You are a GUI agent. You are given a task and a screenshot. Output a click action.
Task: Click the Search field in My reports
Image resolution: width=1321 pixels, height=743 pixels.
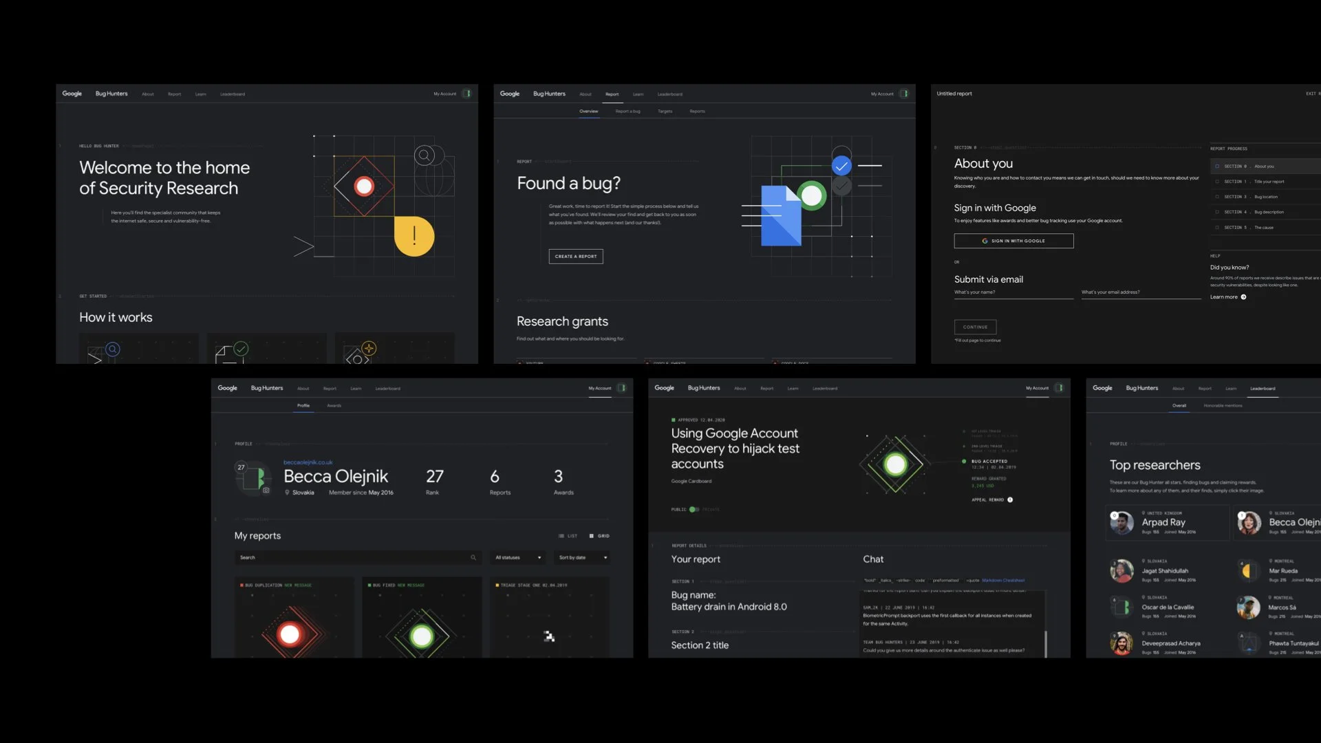(x=357, y=557)
